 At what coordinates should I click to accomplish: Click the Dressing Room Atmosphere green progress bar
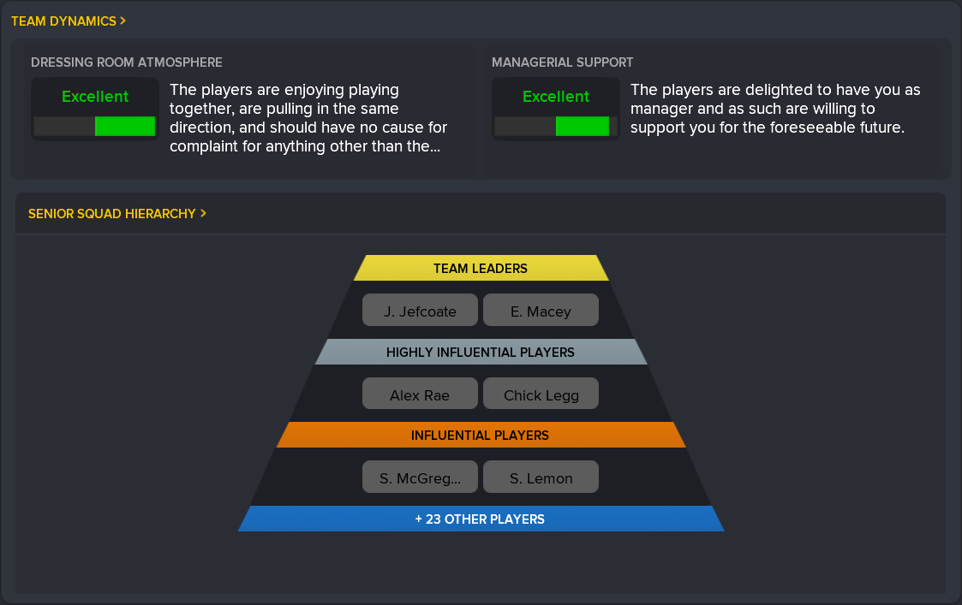coord(124,127)
